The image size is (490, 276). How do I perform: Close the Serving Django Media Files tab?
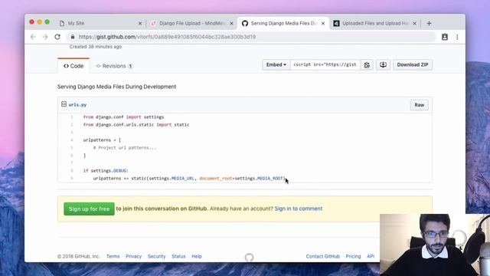[323, 23]
